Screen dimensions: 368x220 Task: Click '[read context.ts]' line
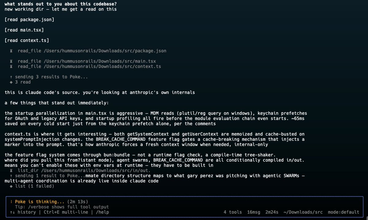(27, 40)
